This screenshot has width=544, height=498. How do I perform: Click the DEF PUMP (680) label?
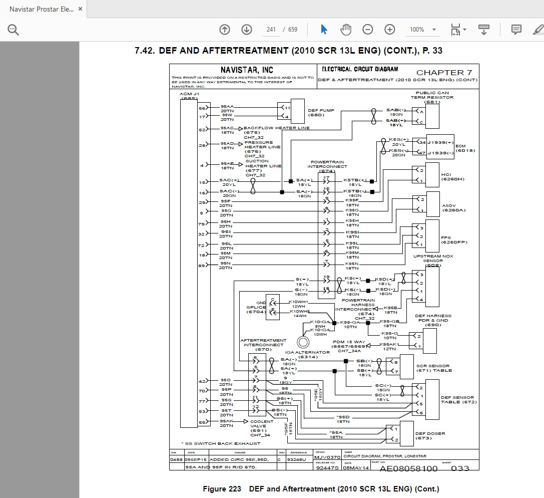[321, 113]
